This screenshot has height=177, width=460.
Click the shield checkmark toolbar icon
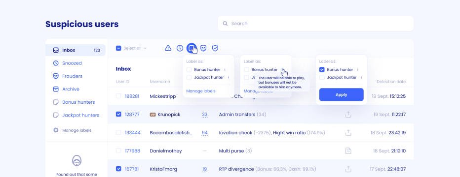click(x=215, y=48)
